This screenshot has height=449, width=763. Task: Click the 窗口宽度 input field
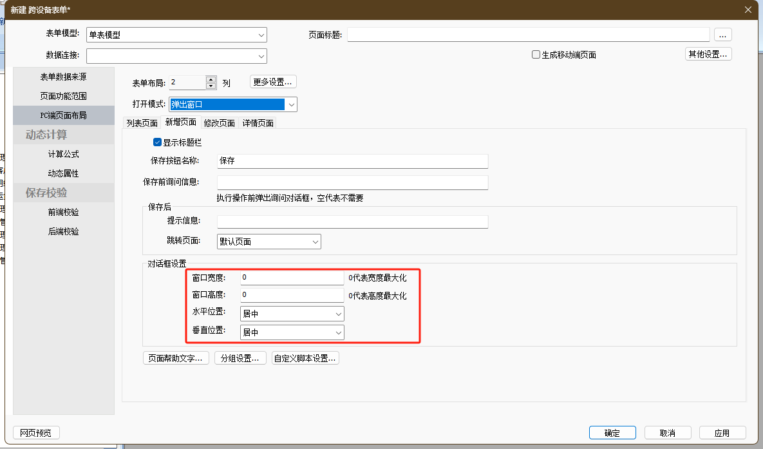click(292, 278)
